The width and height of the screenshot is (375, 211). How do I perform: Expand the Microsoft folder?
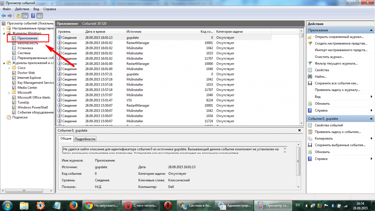click(x=9, y=93)
